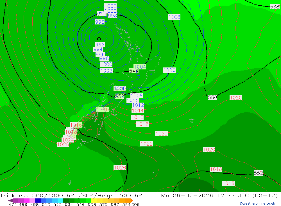This screenshot has height=206, width=281.
Task: Click the 1004 isobar label
Action: point(140,67)
